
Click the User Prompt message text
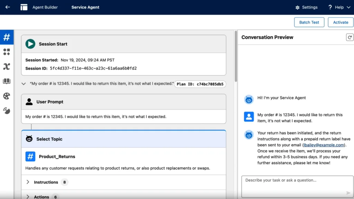click(x=96, y=117)
